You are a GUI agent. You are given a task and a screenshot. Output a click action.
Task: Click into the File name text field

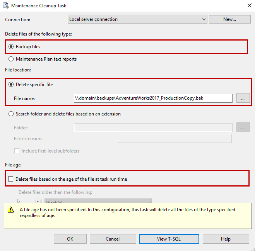click(153, 98)
